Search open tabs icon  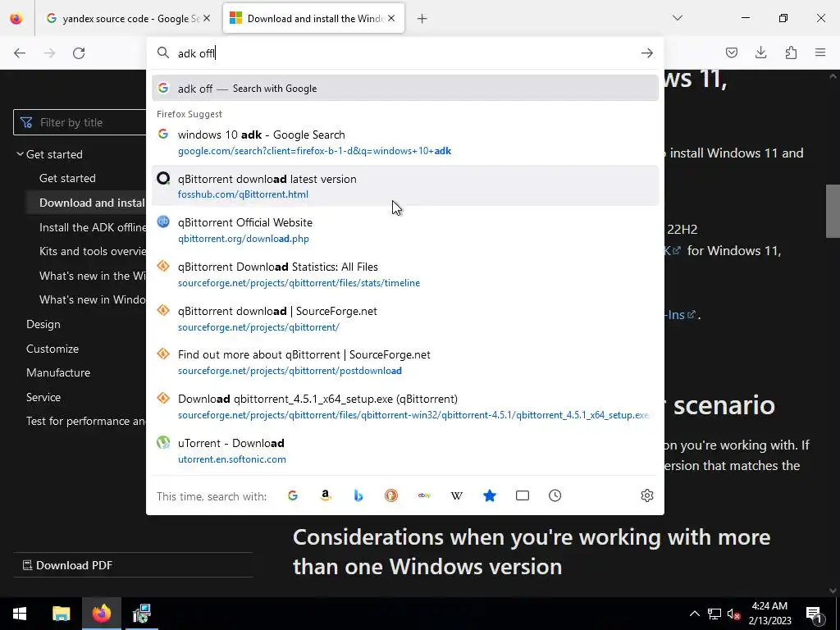[523, 495]
